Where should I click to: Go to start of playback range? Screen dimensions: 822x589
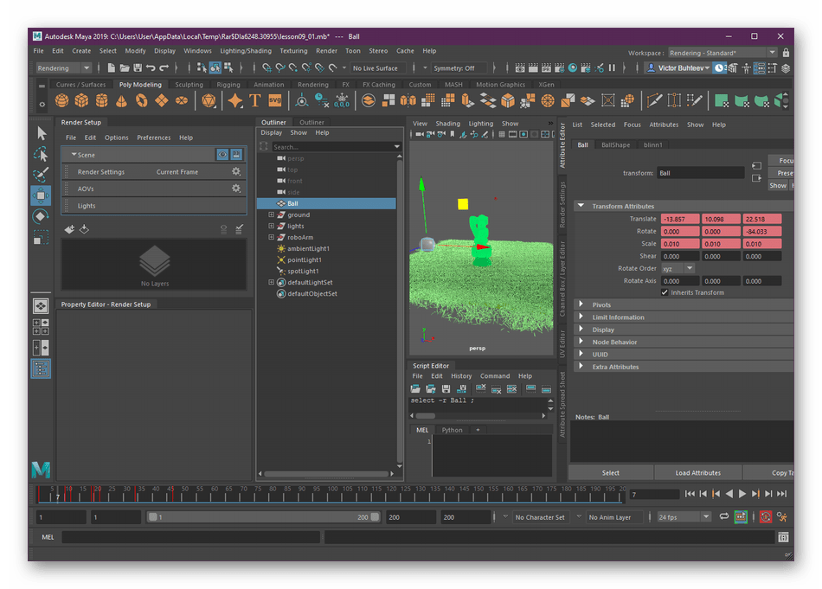(x=690, y=494)
